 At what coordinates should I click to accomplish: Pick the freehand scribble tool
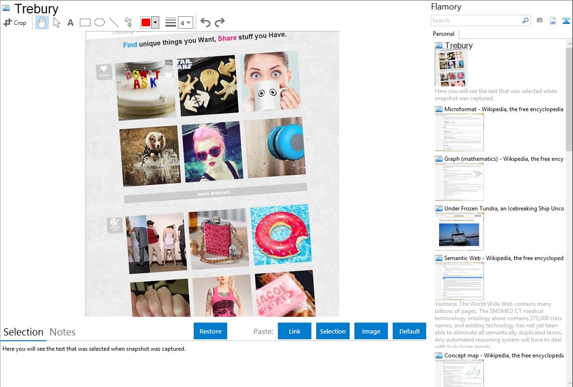(128, 22)
